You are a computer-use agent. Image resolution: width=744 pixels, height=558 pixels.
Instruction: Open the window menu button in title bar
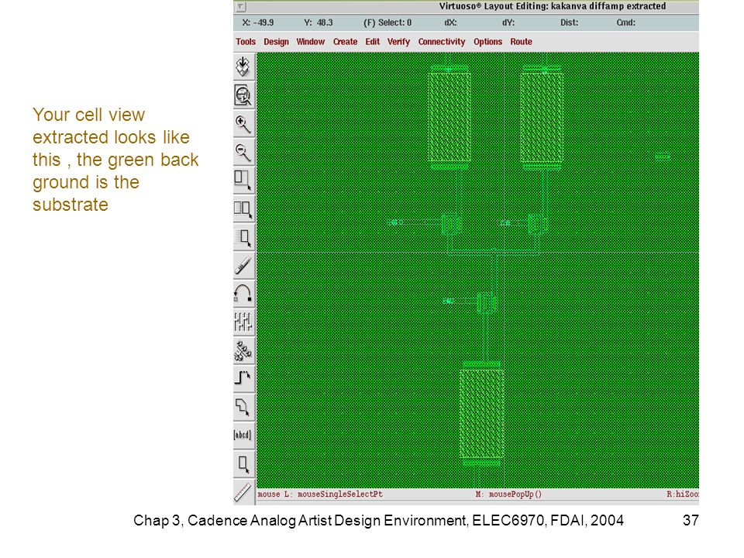click(241, 7)
